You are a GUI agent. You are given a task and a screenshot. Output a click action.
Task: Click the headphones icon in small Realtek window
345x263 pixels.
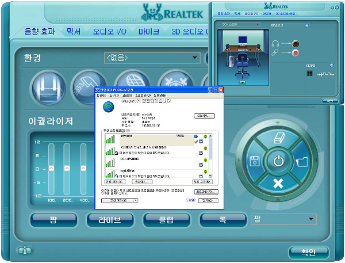click(x=275, y=43)
